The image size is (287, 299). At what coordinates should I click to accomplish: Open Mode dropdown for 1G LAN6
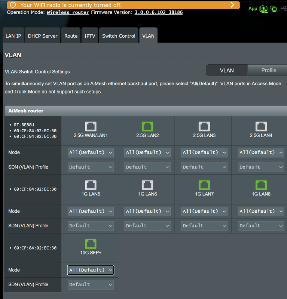[147, 211]
